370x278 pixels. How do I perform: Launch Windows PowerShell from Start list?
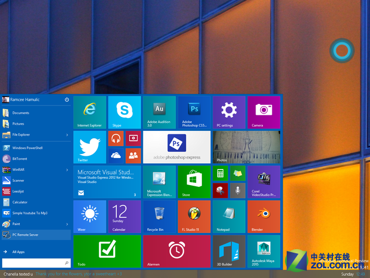pos(36,148)
